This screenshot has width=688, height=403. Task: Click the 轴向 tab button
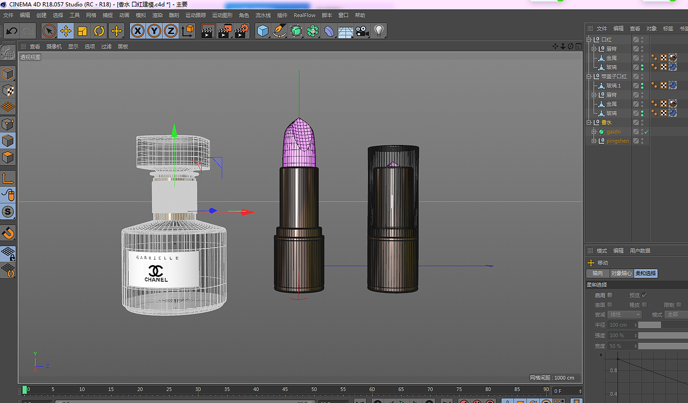pyautogui.click(x=598, y=274)
